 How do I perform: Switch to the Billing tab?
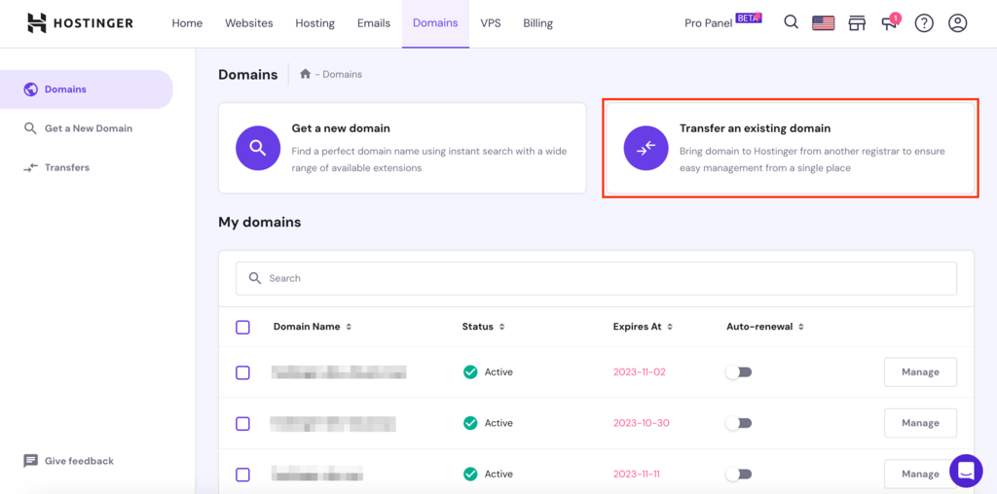pyautogui.click(x=537, y=23)
